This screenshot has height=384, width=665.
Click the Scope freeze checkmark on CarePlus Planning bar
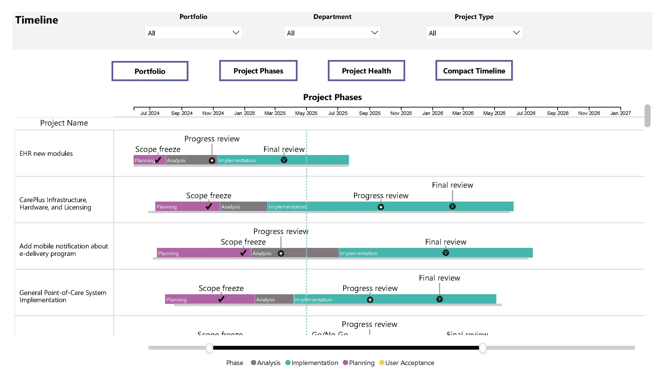(209, 207)
